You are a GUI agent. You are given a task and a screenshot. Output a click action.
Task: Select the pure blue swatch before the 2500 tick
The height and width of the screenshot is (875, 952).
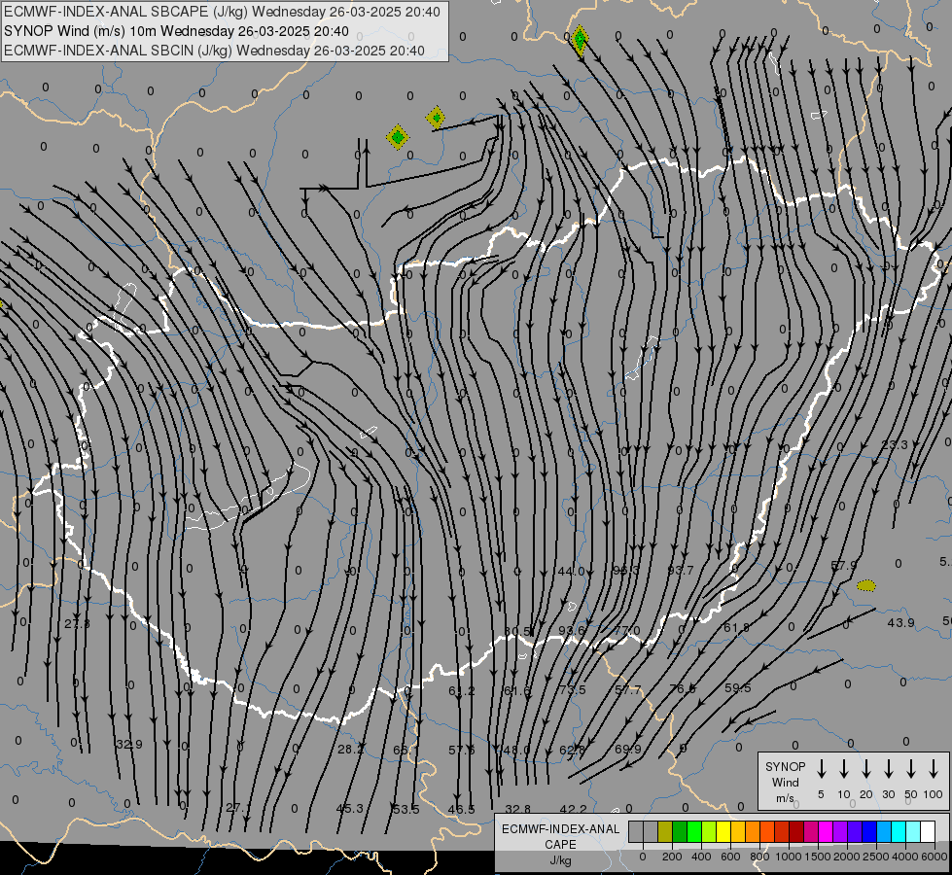[x=869, y=831]
